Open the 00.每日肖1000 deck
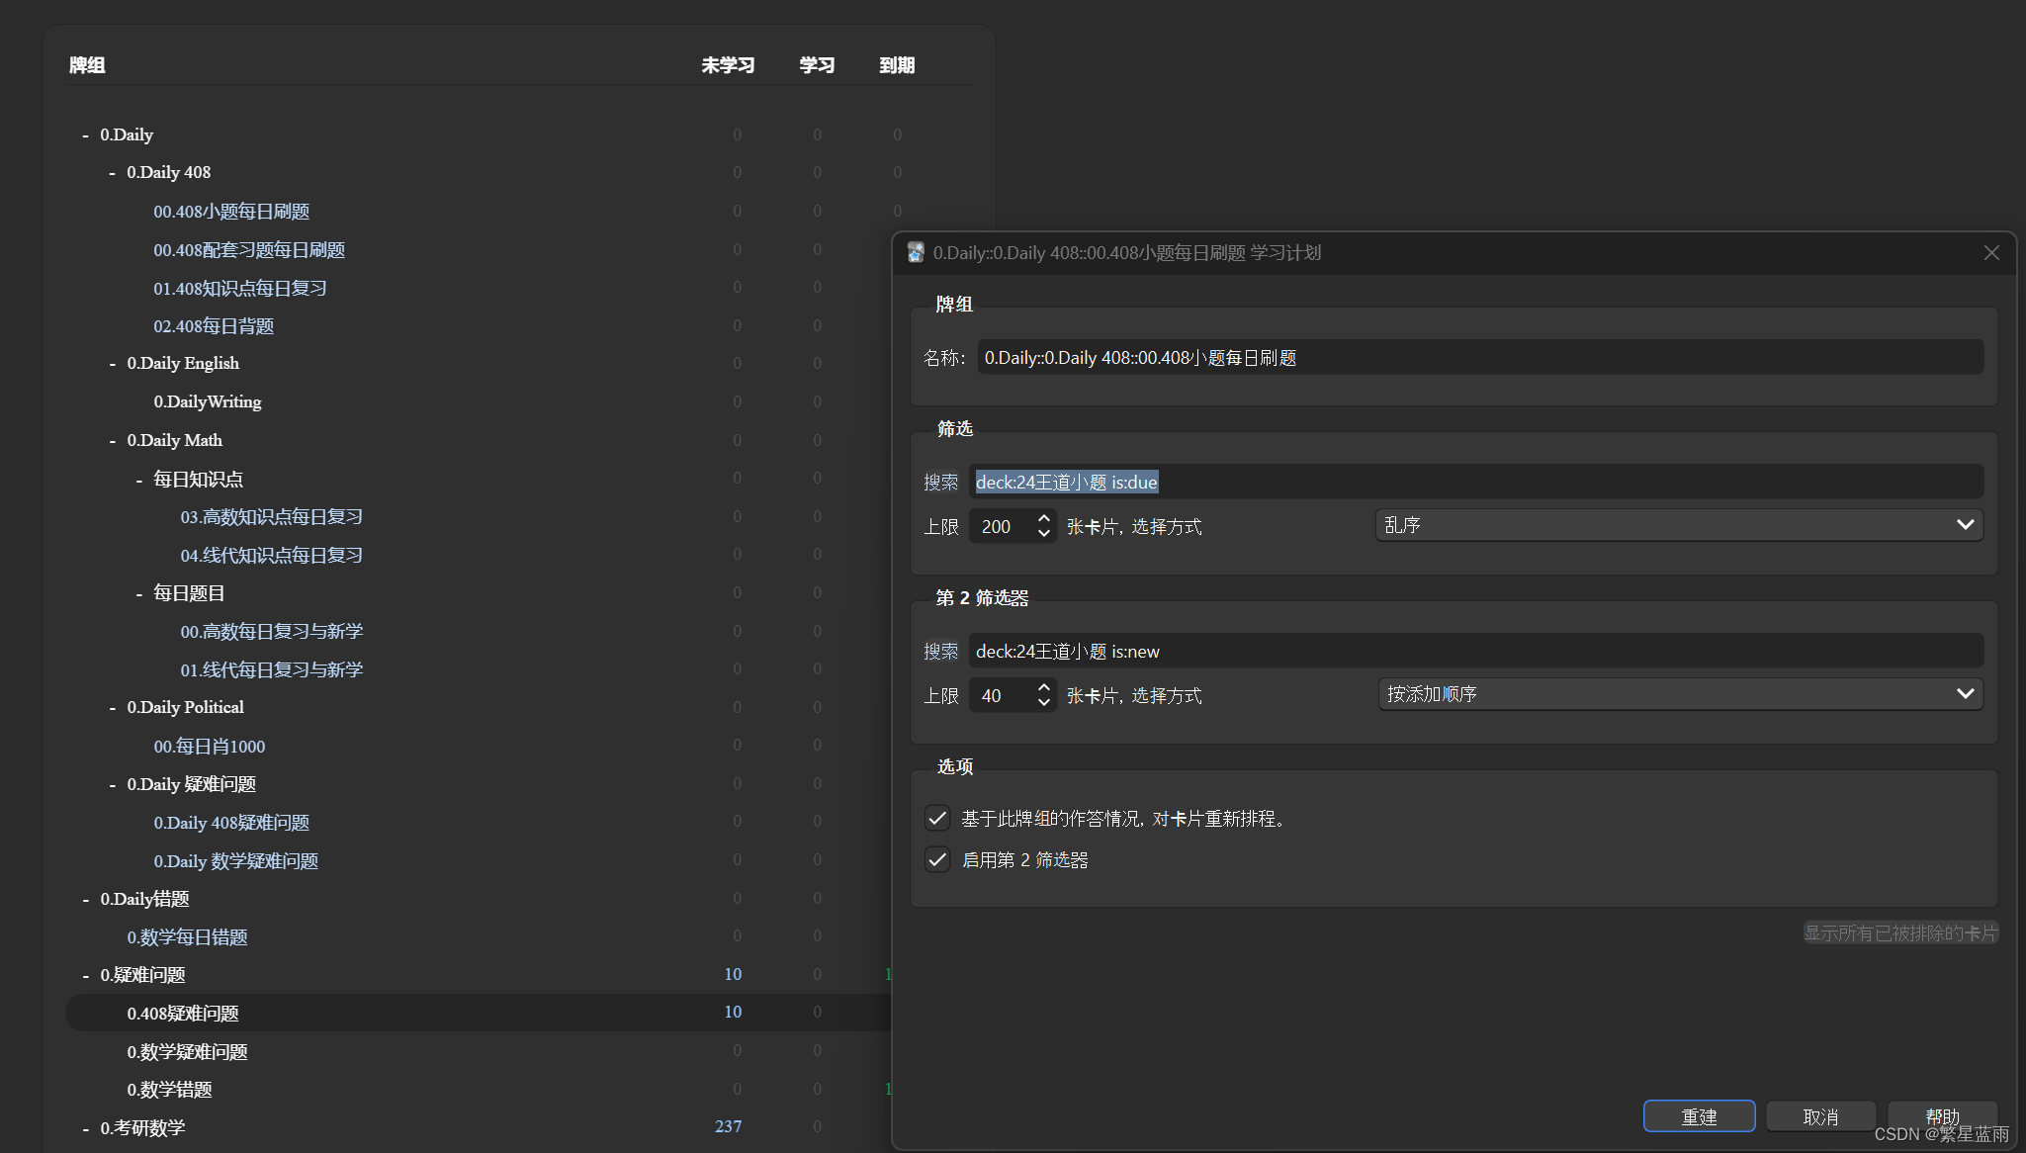Viewport: 2026px width, 1153px height. point(210,747)
